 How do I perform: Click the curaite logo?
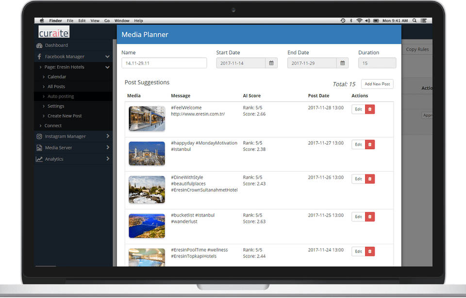54,32
